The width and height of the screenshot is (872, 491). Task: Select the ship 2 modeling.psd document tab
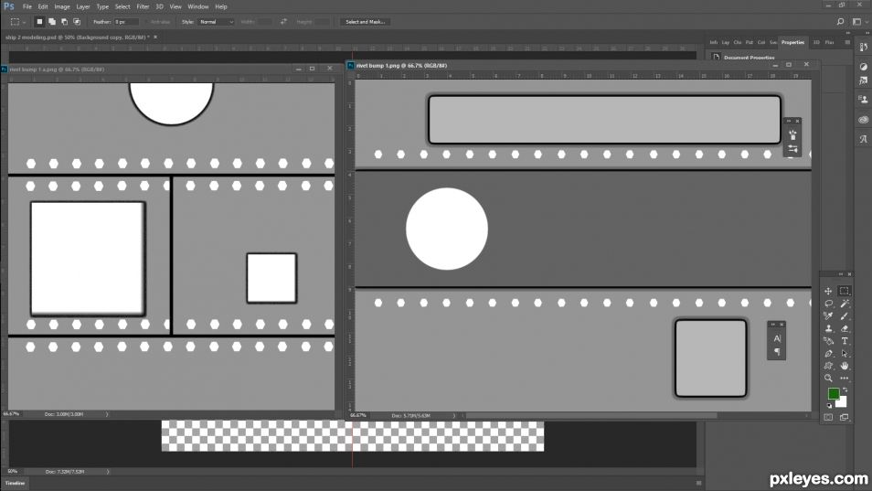coord(78,37)
